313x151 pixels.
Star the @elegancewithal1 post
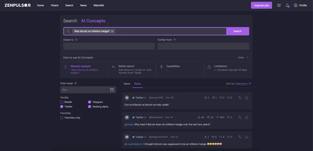point(247,137)
